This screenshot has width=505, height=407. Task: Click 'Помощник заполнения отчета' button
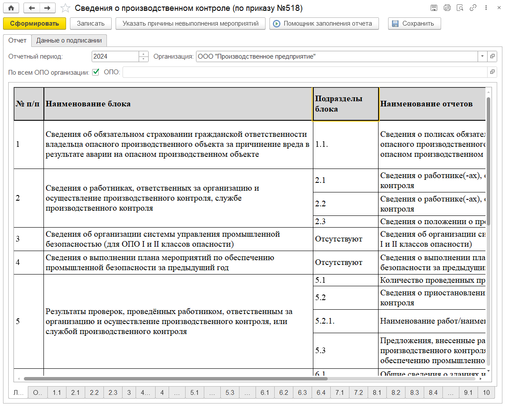(324, 23)
